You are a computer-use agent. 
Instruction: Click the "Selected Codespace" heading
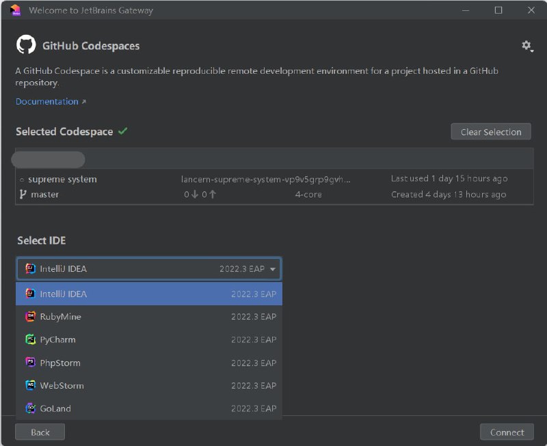tap(64, 131)
